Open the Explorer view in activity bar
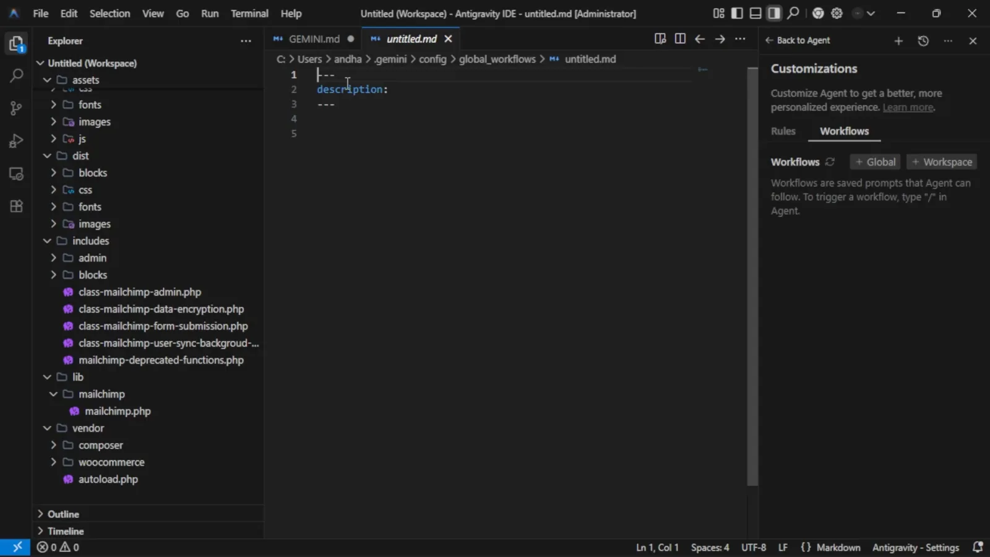990x557 pixels. point(16,44)
